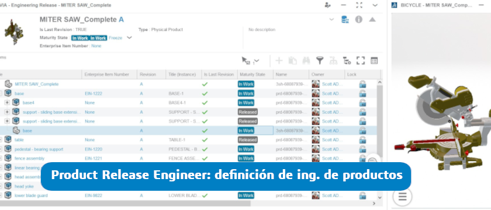Switch to the table layout view icon
Screen dimensions: 491x210
374,61
